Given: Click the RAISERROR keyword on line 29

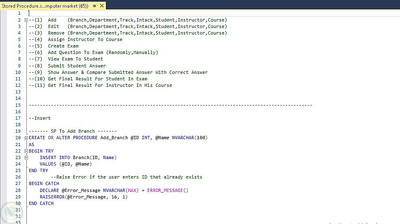Looking at the screenshot, I should pos(52,197).
